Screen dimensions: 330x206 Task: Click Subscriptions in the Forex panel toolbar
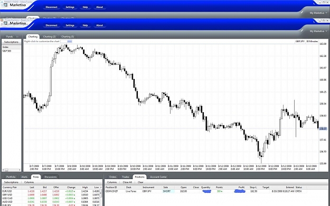tap(11, 182)
